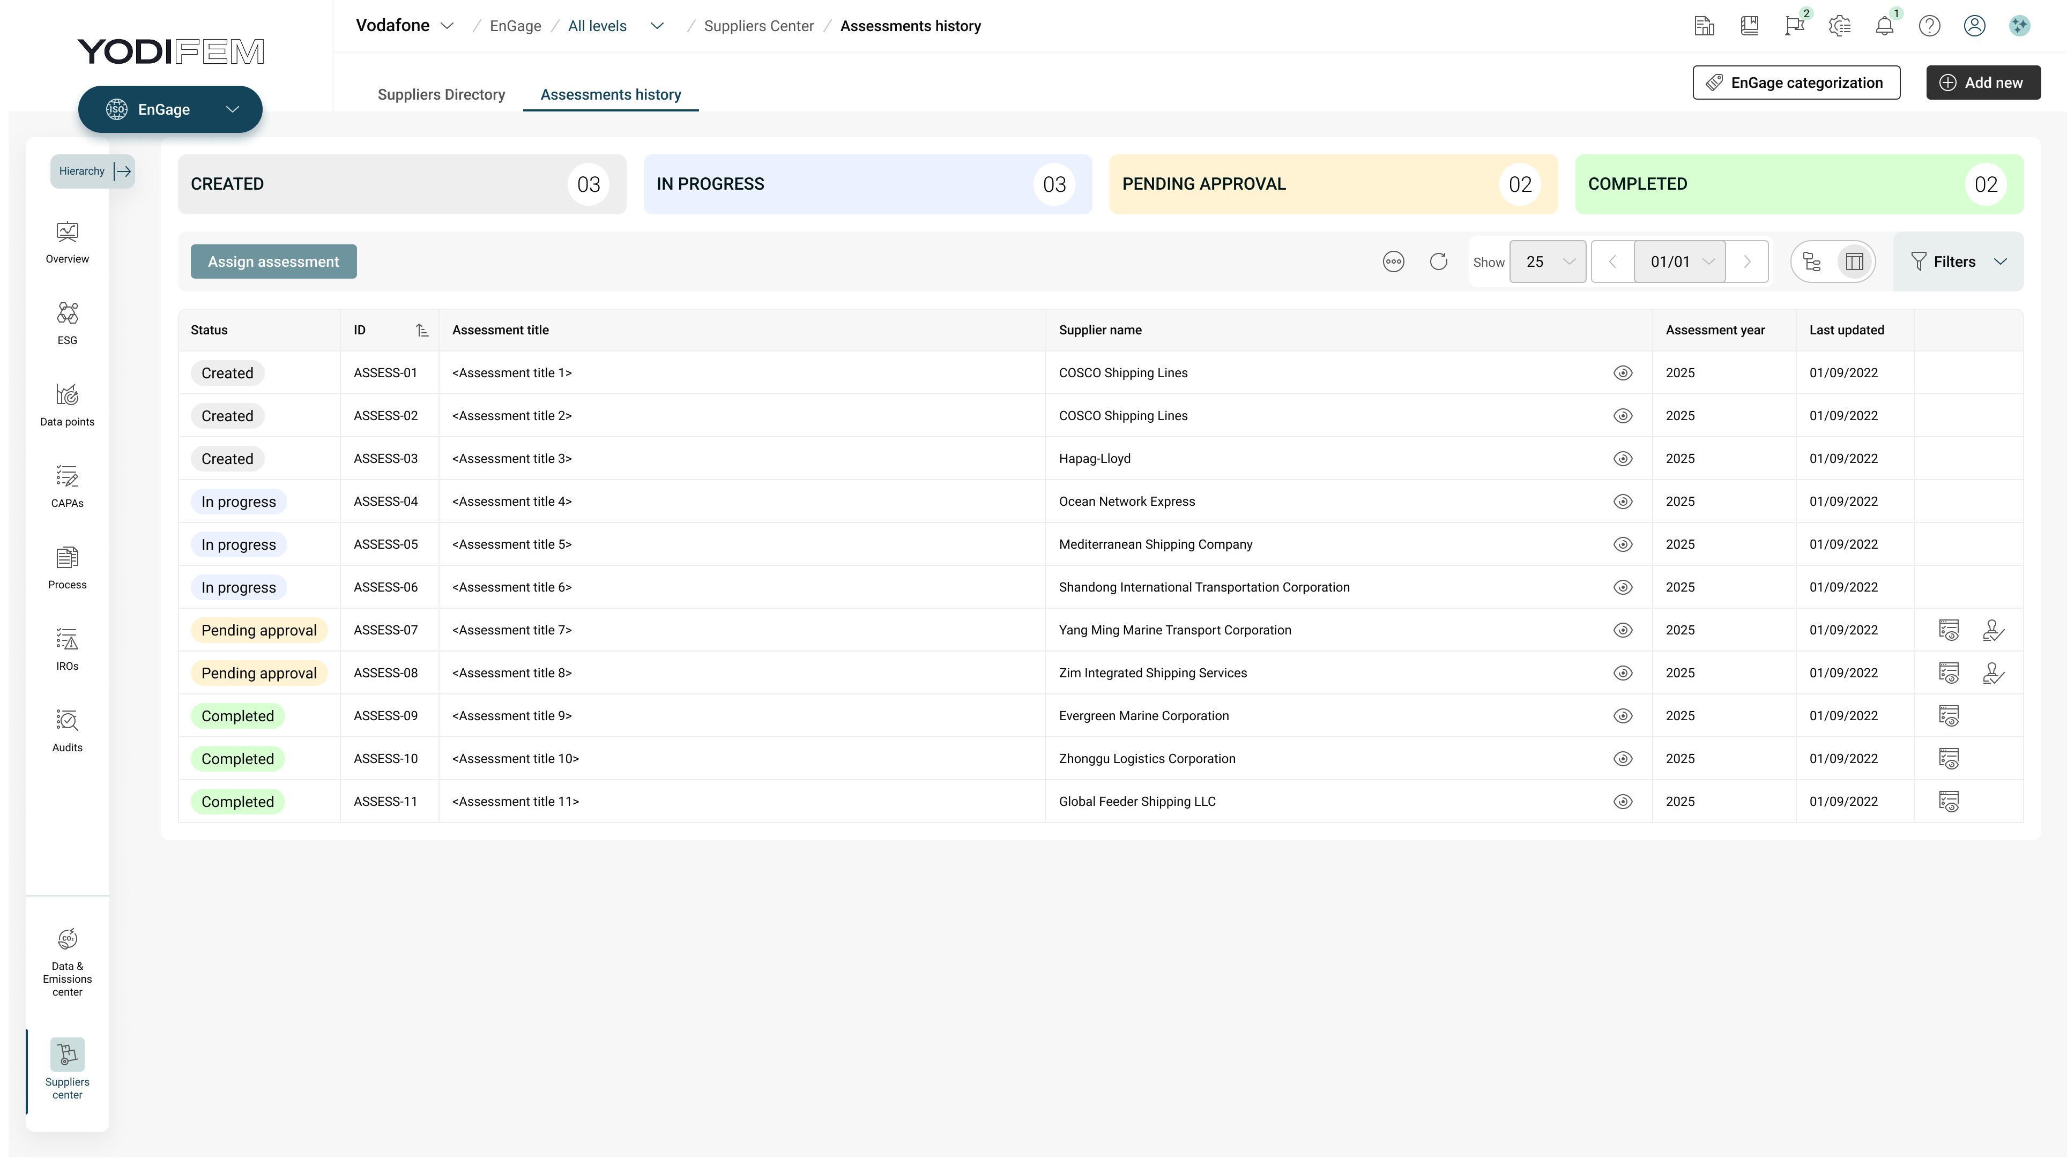Click the notifications bell icon
The height and width of the screenshot is (1166, 2067).
1884,26
